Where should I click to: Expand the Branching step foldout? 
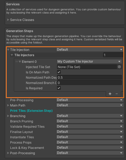pos(8,116)
